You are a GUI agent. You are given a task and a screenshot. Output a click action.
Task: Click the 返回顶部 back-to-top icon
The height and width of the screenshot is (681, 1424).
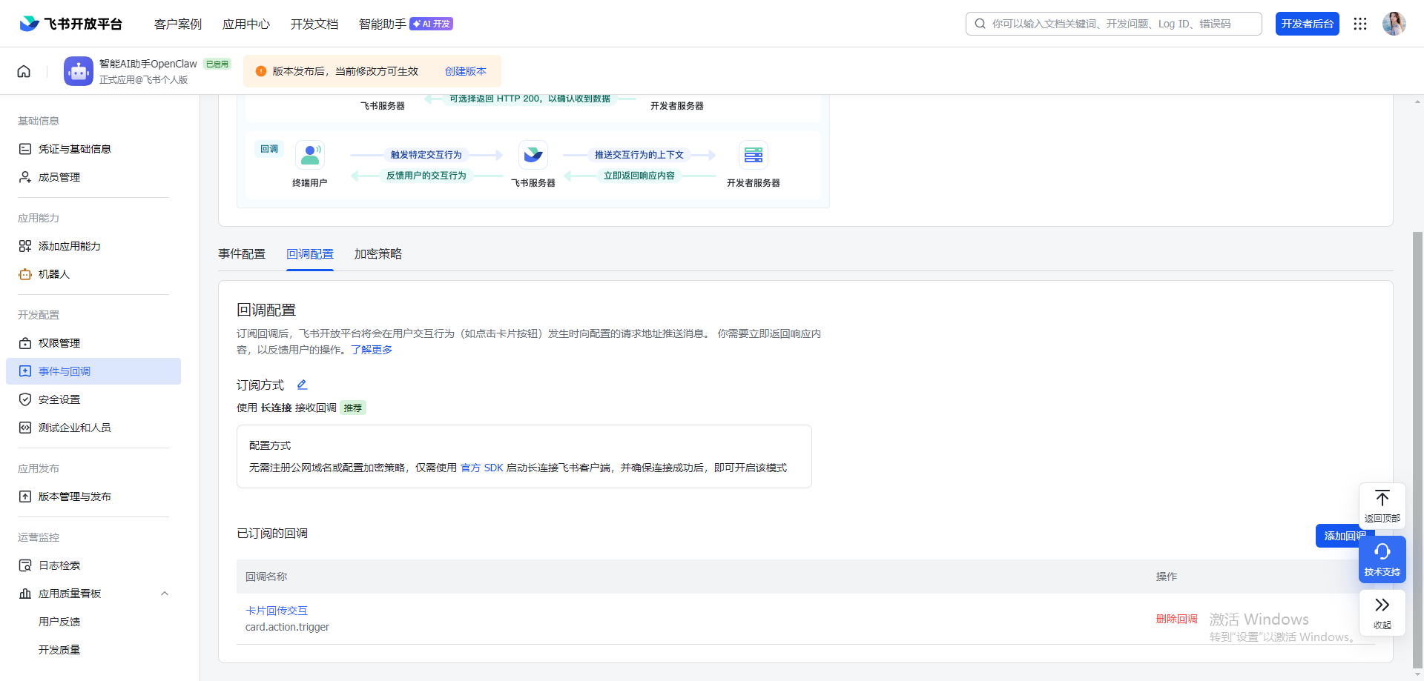click(x=1382, y=498)
